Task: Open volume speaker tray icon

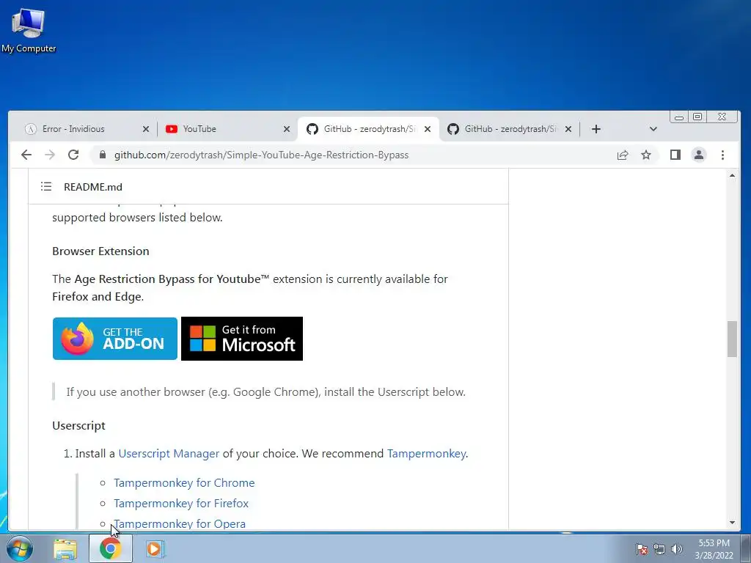Action: click(677, 549)
